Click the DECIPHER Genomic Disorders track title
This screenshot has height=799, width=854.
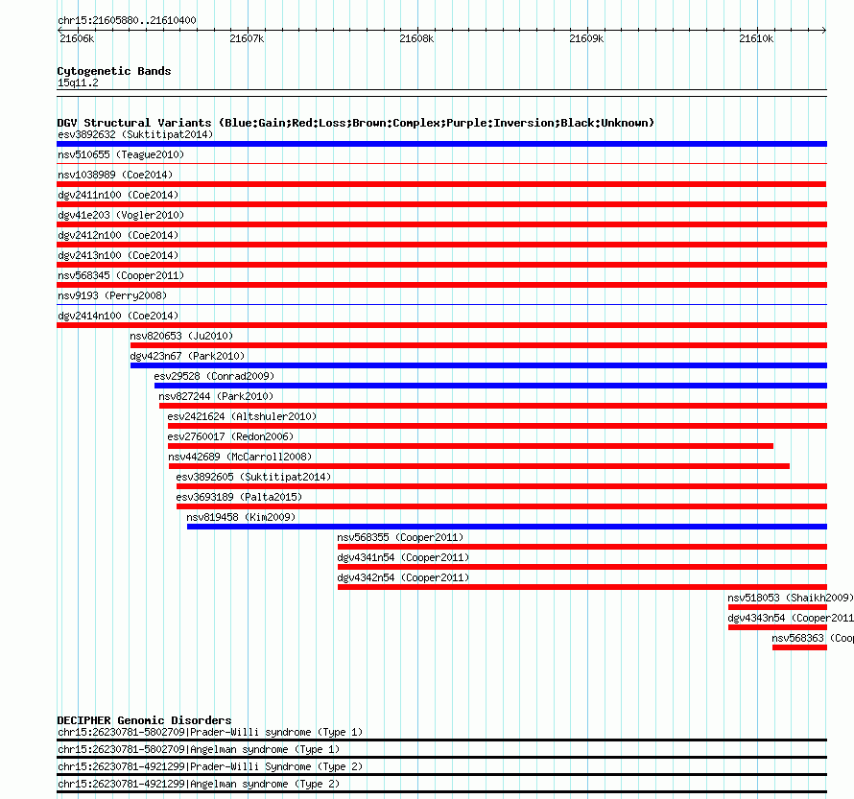pyautogui.click(x=144, y=720)
